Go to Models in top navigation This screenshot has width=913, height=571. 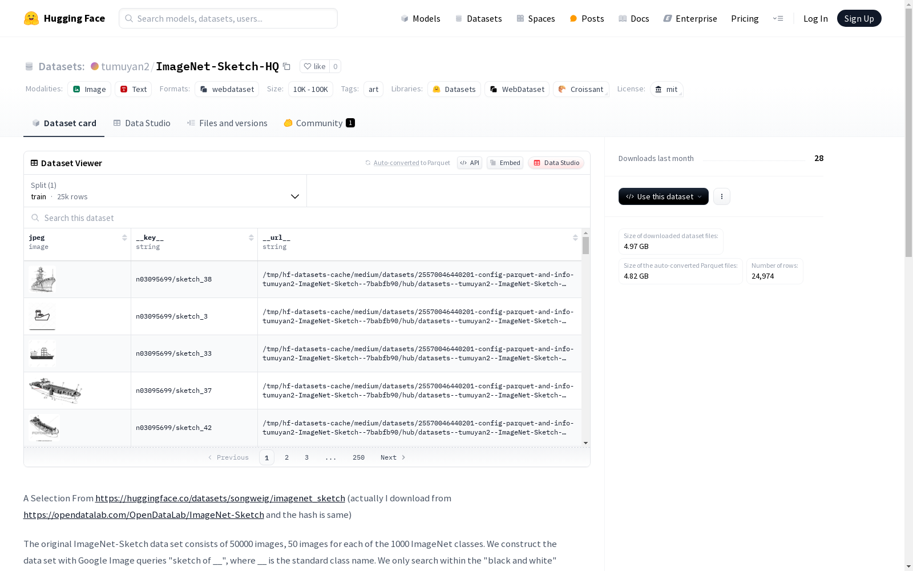pyautogui.click(x=421, y=18)
